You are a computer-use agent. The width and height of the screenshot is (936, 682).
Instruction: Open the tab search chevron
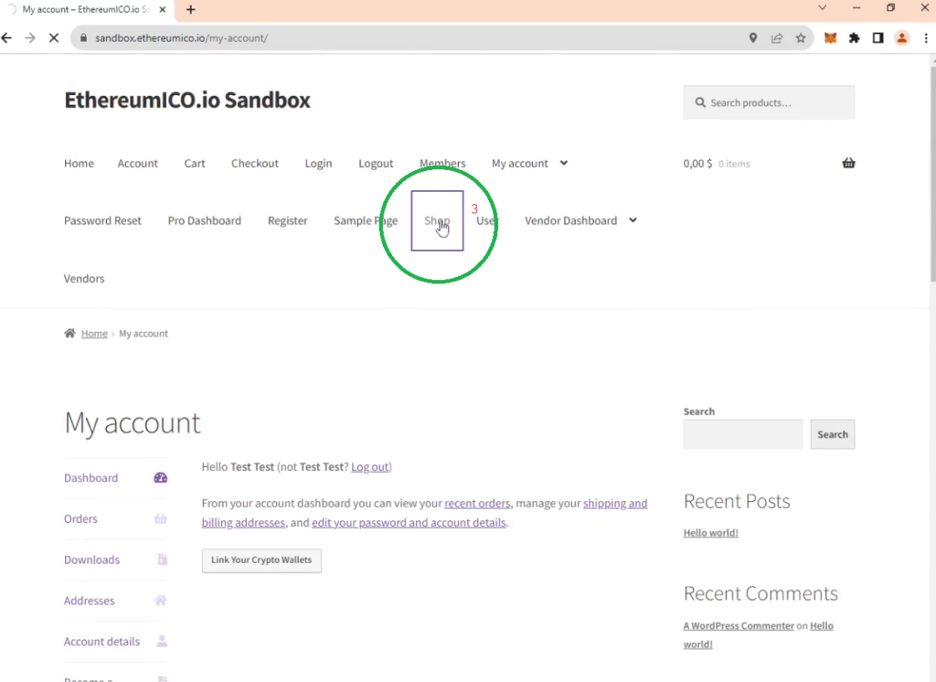[x=822, y=8]
